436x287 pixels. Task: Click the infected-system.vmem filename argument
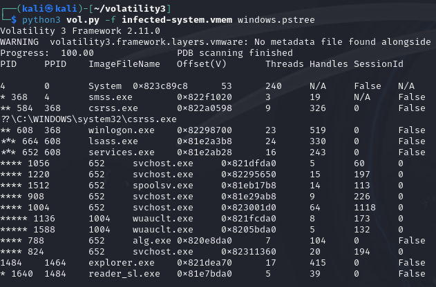coord(177,20)
